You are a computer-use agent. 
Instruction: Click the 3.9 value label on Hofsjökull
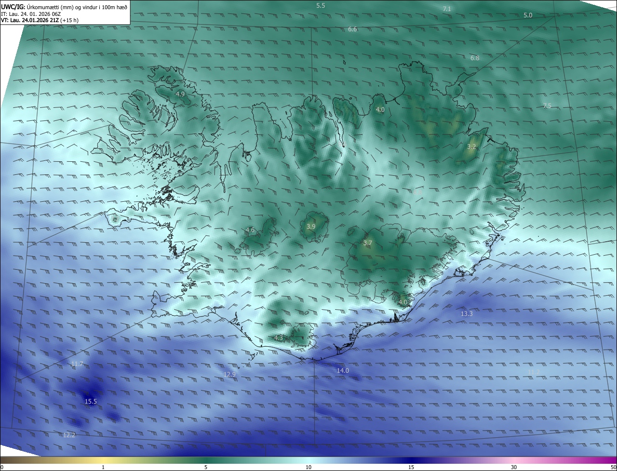311,226
